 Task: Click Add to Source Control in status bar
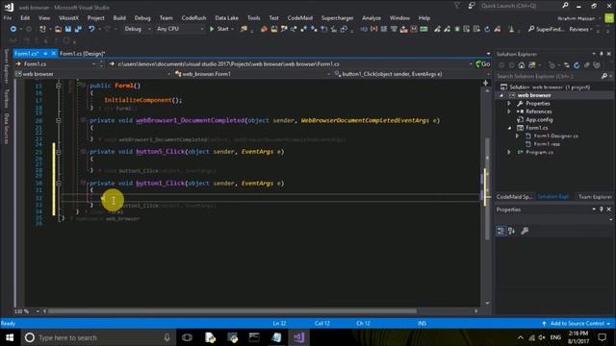577,324
